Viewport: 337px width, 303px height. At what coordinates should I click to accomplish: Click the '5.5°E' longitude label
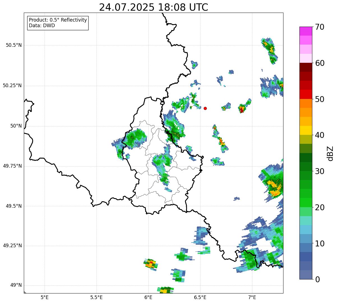coord(96,297)
